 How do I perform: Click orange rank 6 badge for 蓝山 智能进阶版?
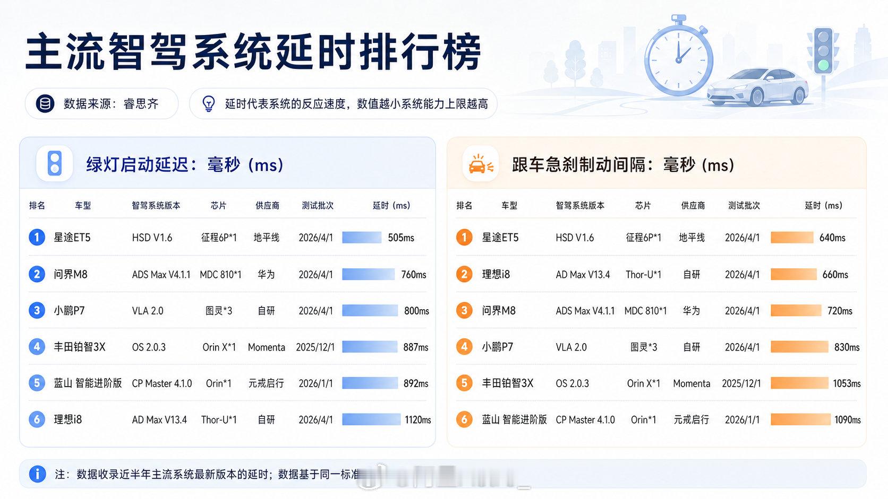[x=464, y=419]
